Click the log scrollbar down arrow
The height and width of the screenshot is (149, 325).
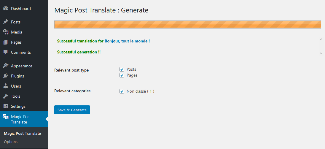321,53
